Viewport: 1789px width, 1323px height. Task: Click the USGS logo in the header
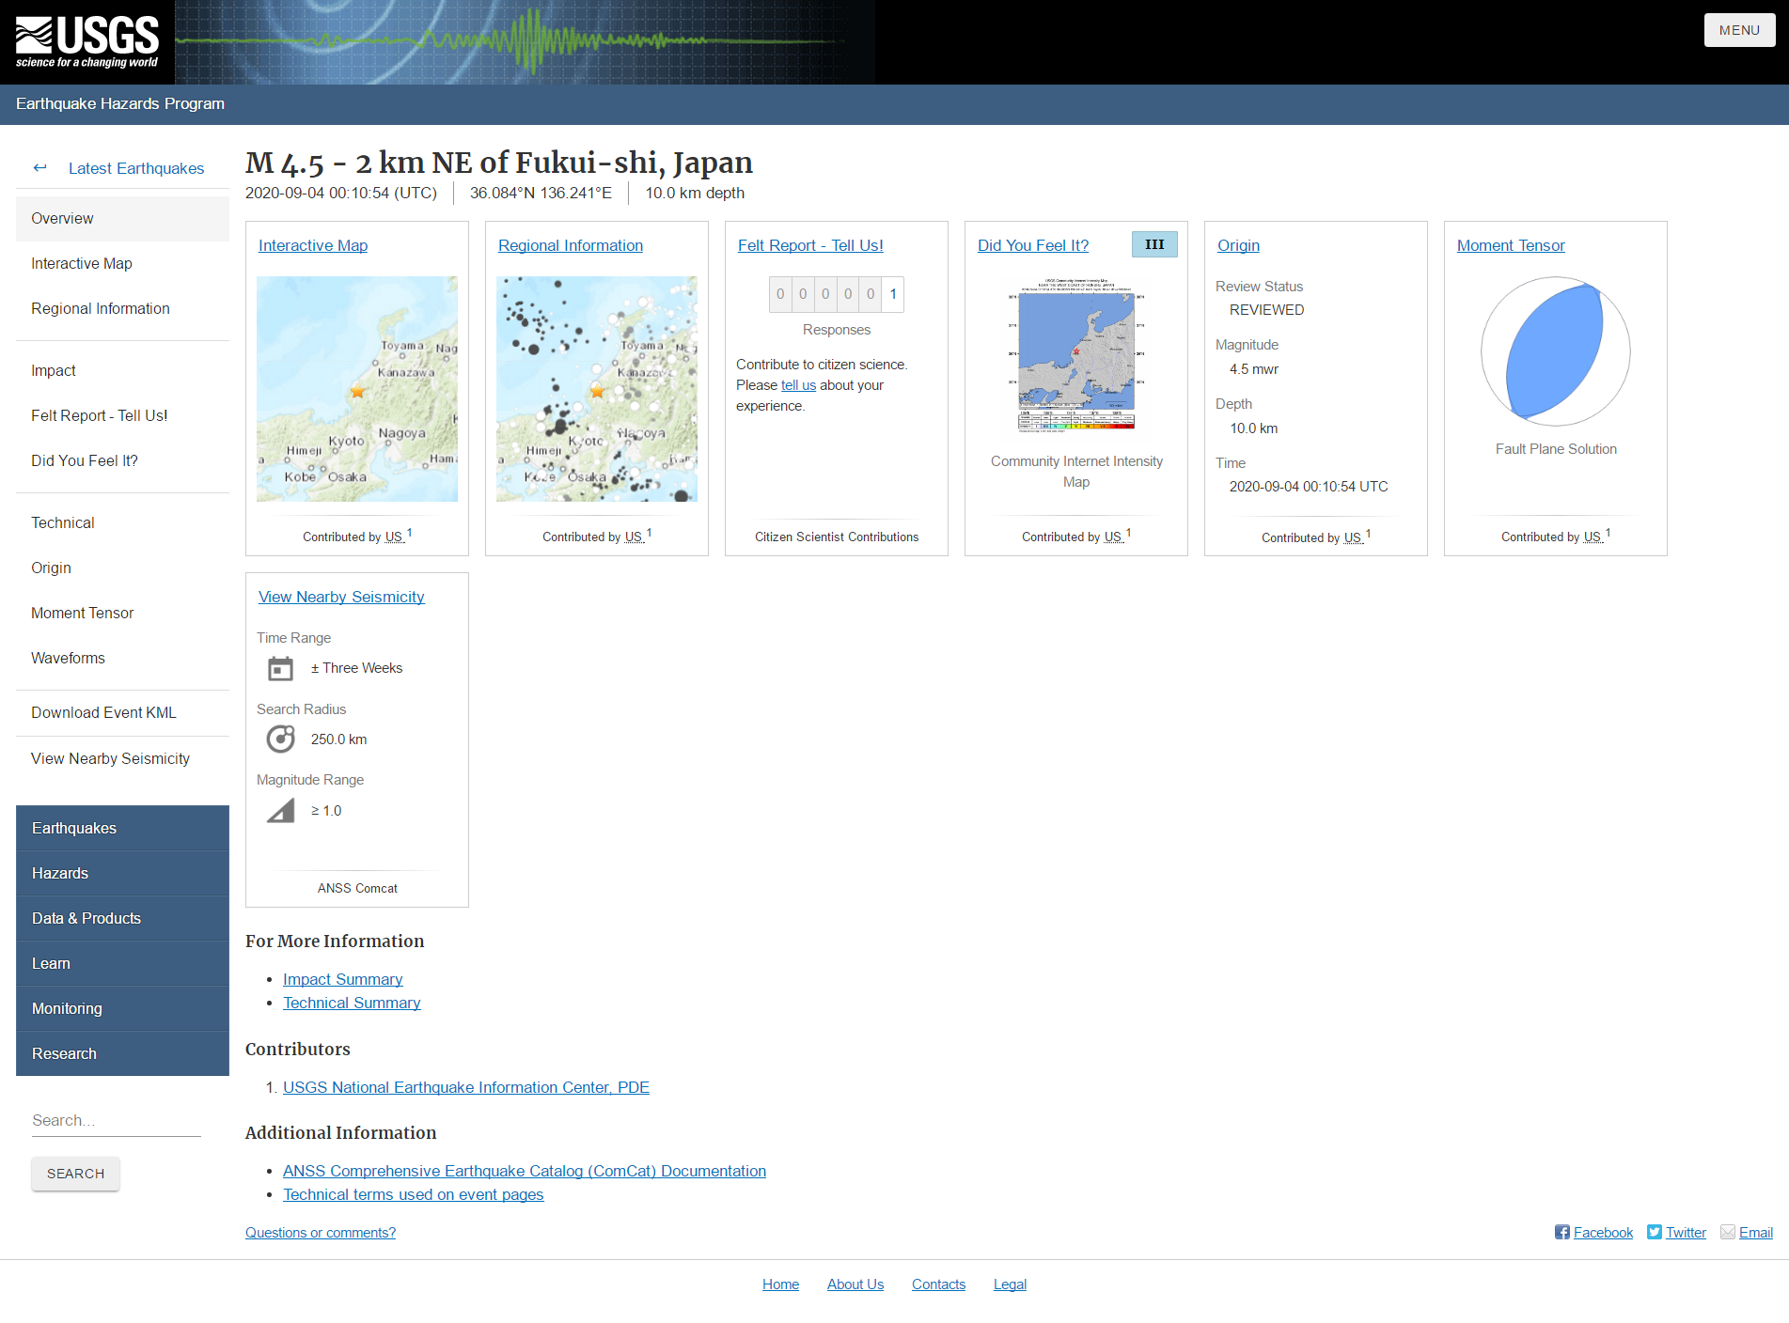pyautogui.click(x=86, y=42)
